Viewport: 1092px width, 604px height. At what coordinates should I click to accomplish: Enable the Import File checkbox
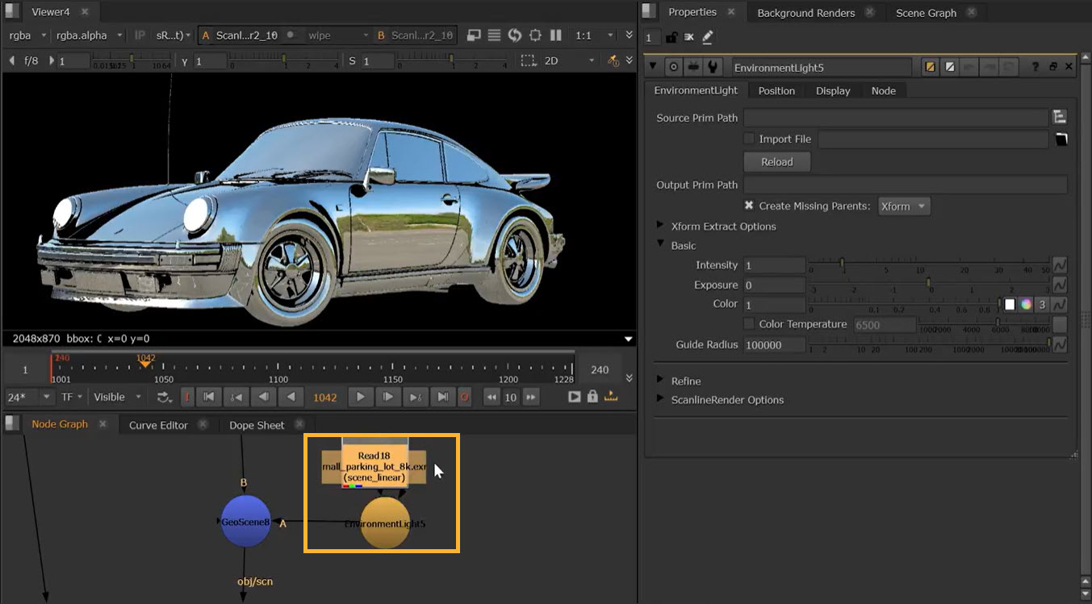(749, 139)
